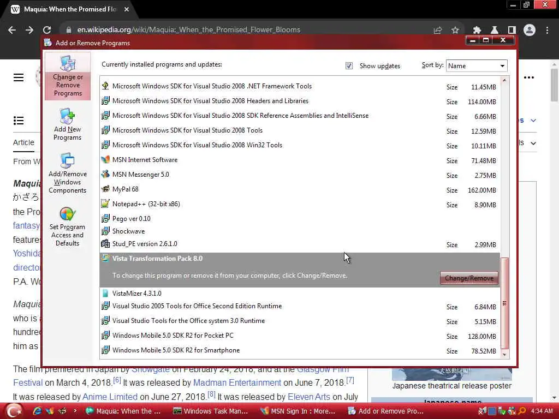
Task: Open Add New Programs in sidebar
Action: [x=67, y=124]
